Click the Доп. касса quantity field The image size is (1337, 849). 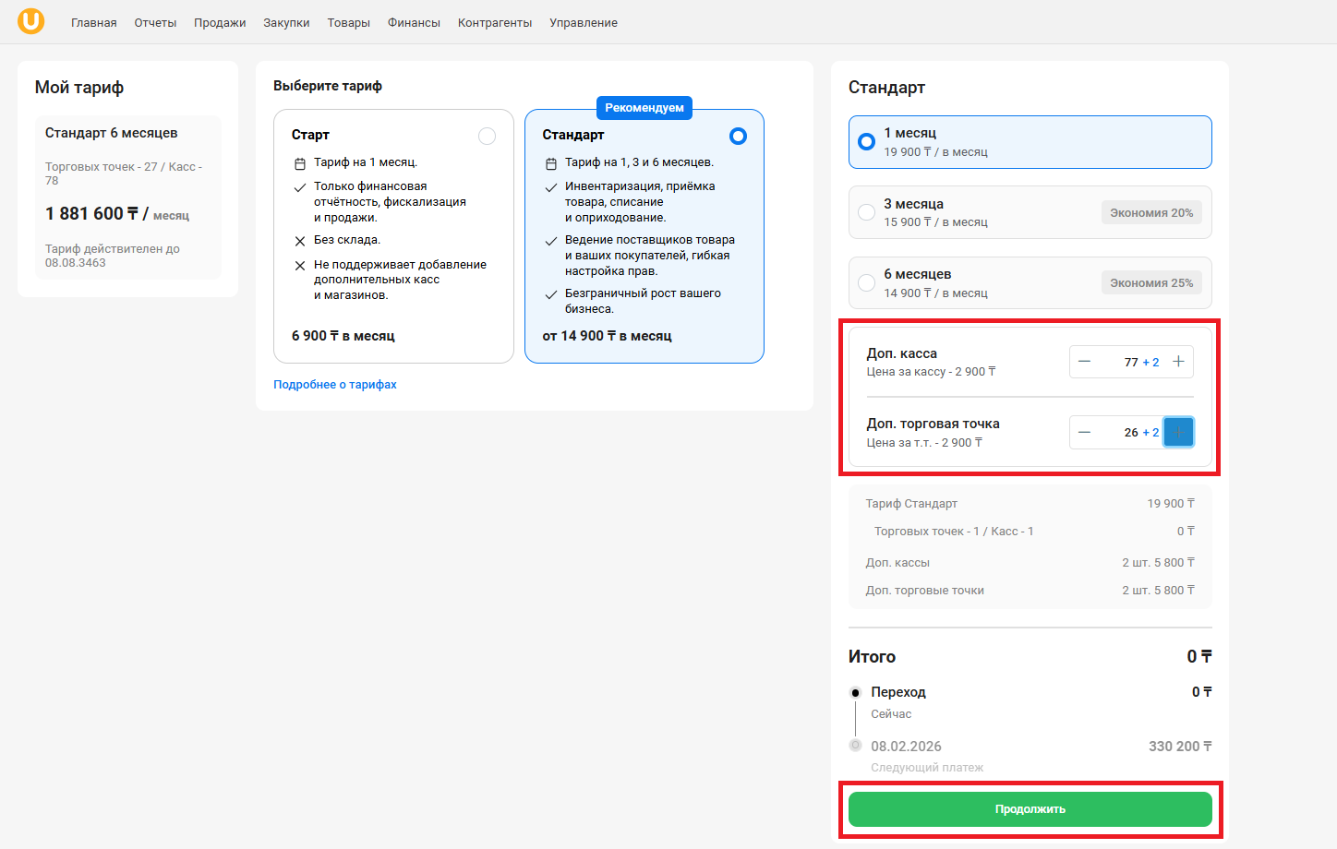(x=1131, y=362)
